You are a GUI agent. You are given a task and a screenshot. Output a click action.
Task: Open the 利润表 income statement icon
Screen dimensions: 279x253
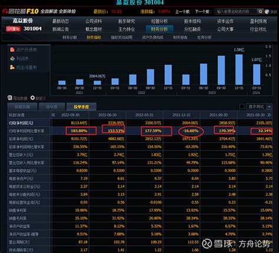(x=12, y=58)
